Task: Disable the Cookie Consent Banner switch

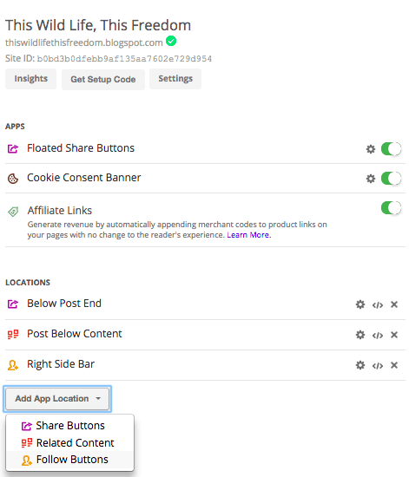Action: (x=391, y=179)
